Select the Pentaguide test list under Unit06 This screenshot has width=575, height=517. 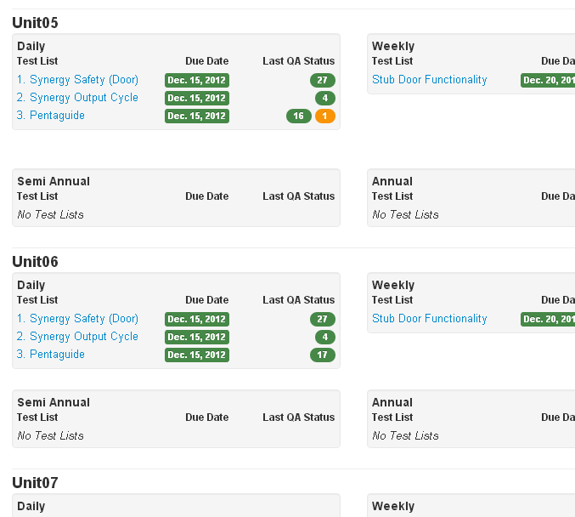(x=57, y=355)
